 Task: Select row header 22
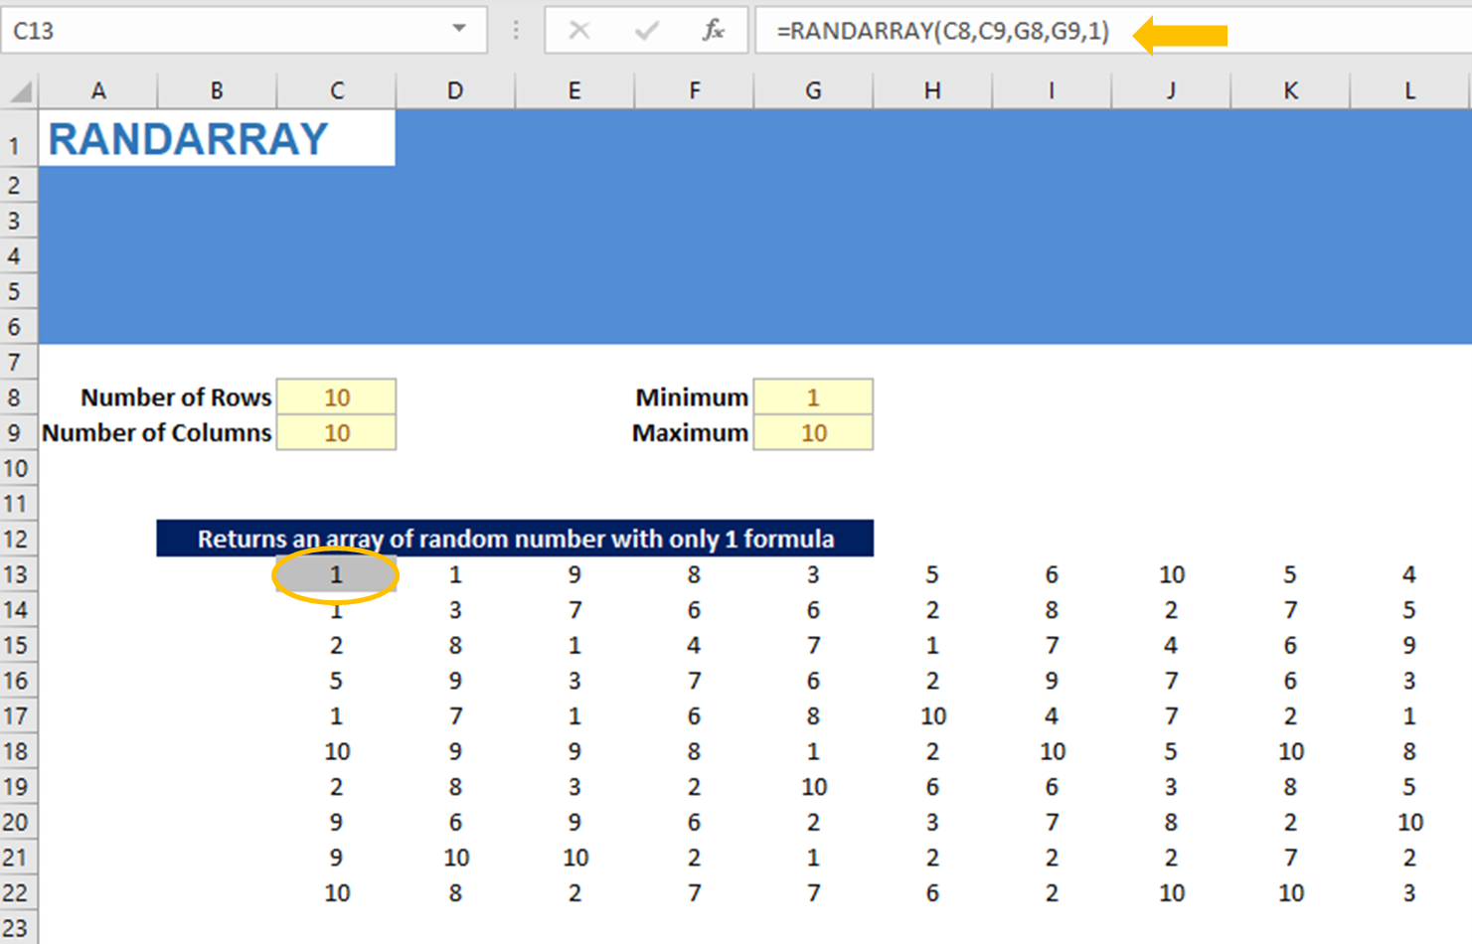point(16,893)
